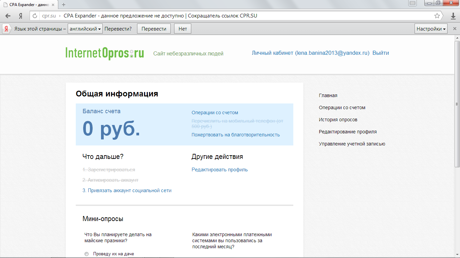460x258 pixels.
Task: Reload the page with the refresh icon
Action: pos(35,16)
